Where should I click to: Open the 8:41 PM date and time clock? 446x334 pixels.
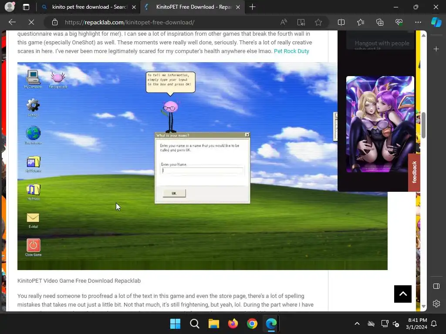click(x=416, y=324)
